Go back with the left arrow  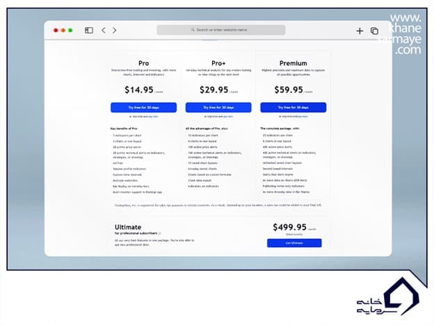[x=104, y=30]
